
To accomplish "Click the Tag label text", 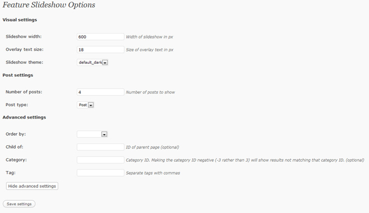I will (11, 173).
